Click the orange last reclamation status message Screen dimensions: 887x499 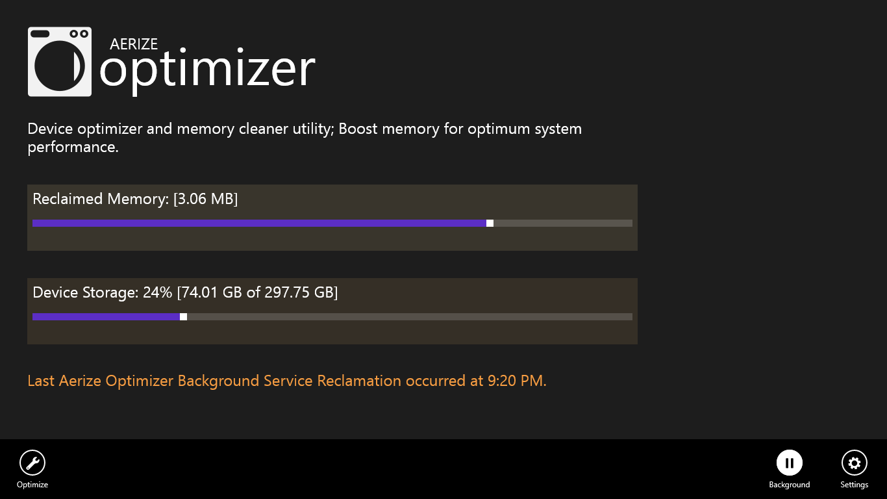(x=286, y=380)
